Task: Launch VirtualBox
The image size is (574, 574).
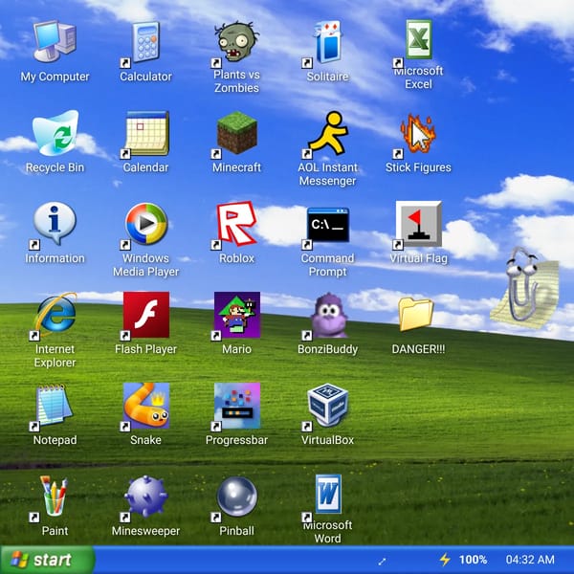Action: click(327, 405)
